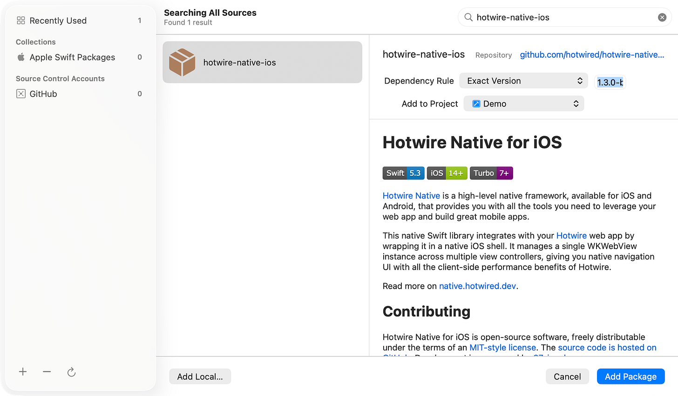The height and width of the screenshot is (396, 678).
Task: Click the hotwire-native-ios title in detail pane
Action: [x=424, y=54]
